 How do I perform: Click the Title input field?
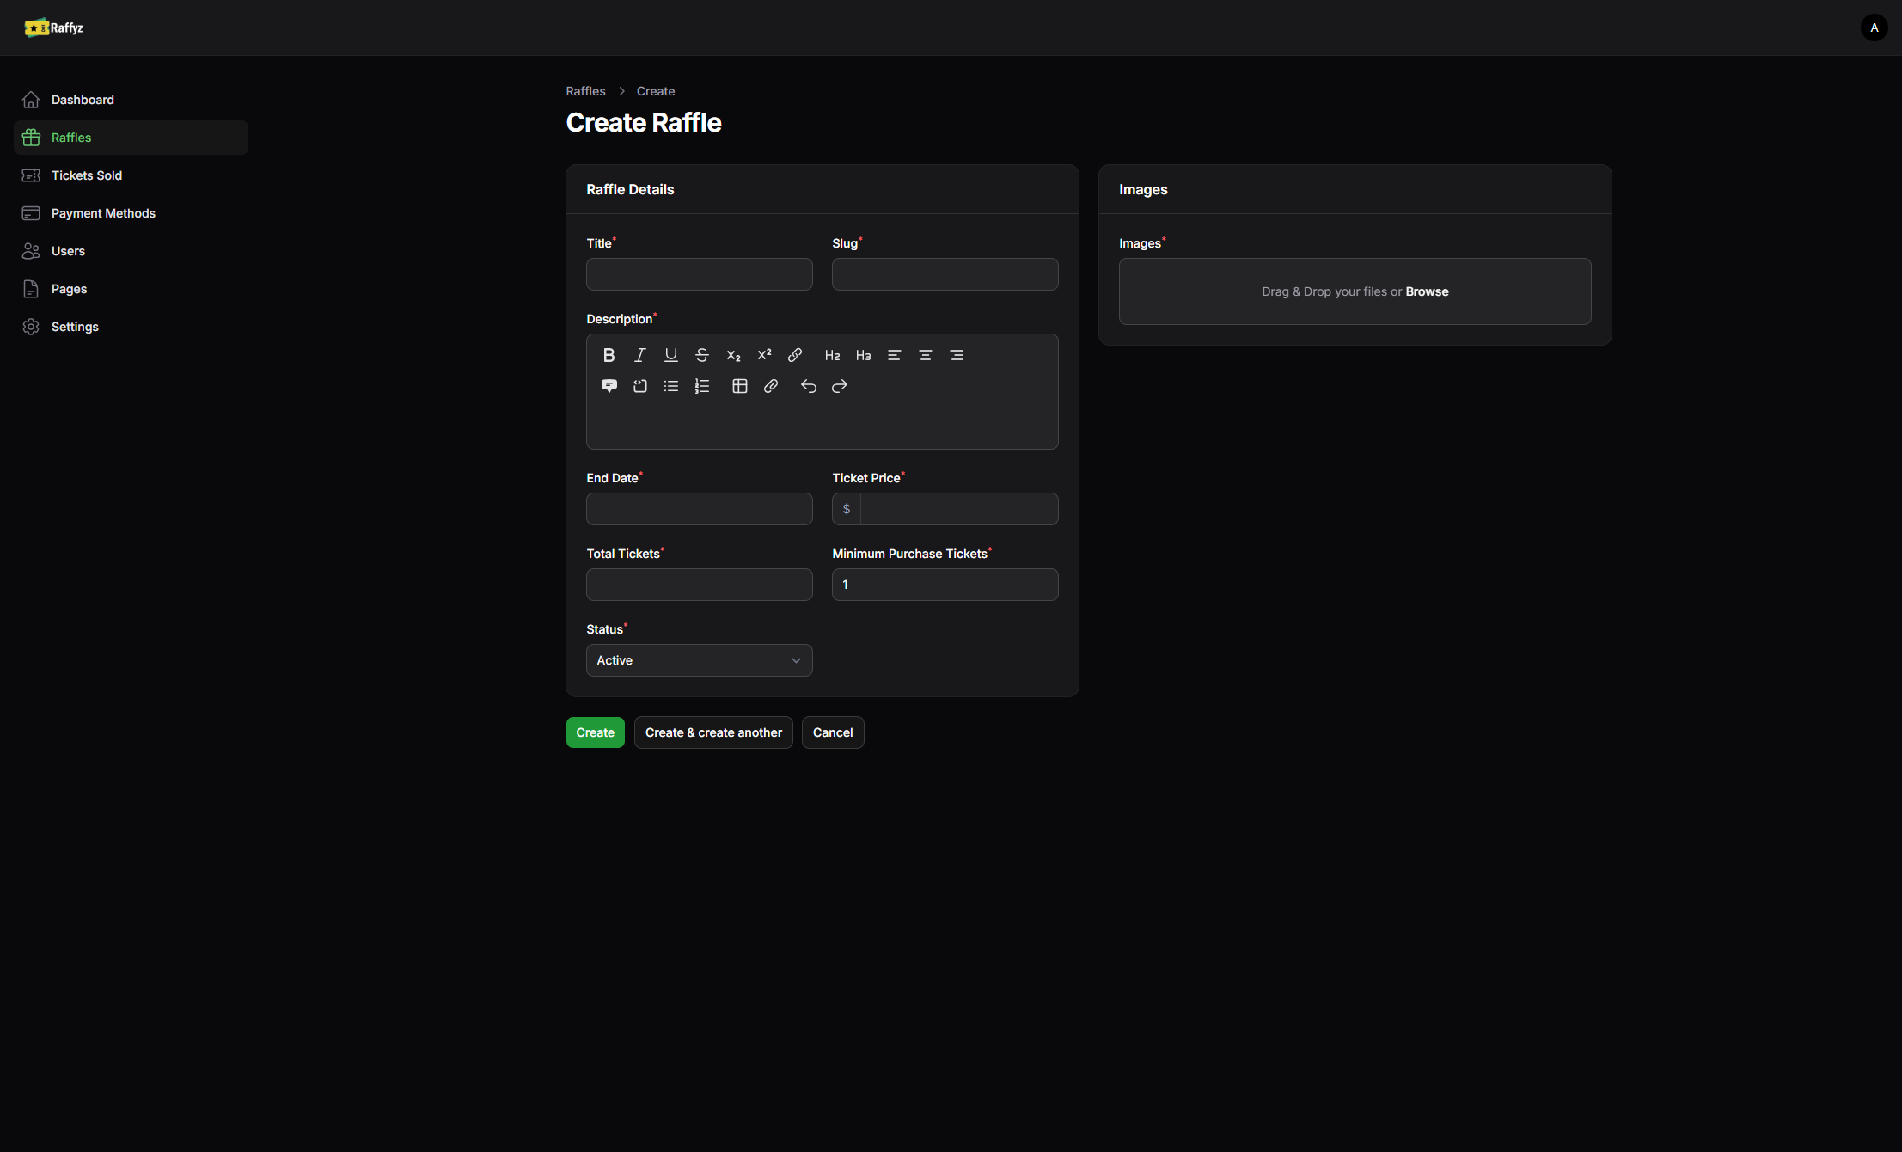(x=699, y=274)
